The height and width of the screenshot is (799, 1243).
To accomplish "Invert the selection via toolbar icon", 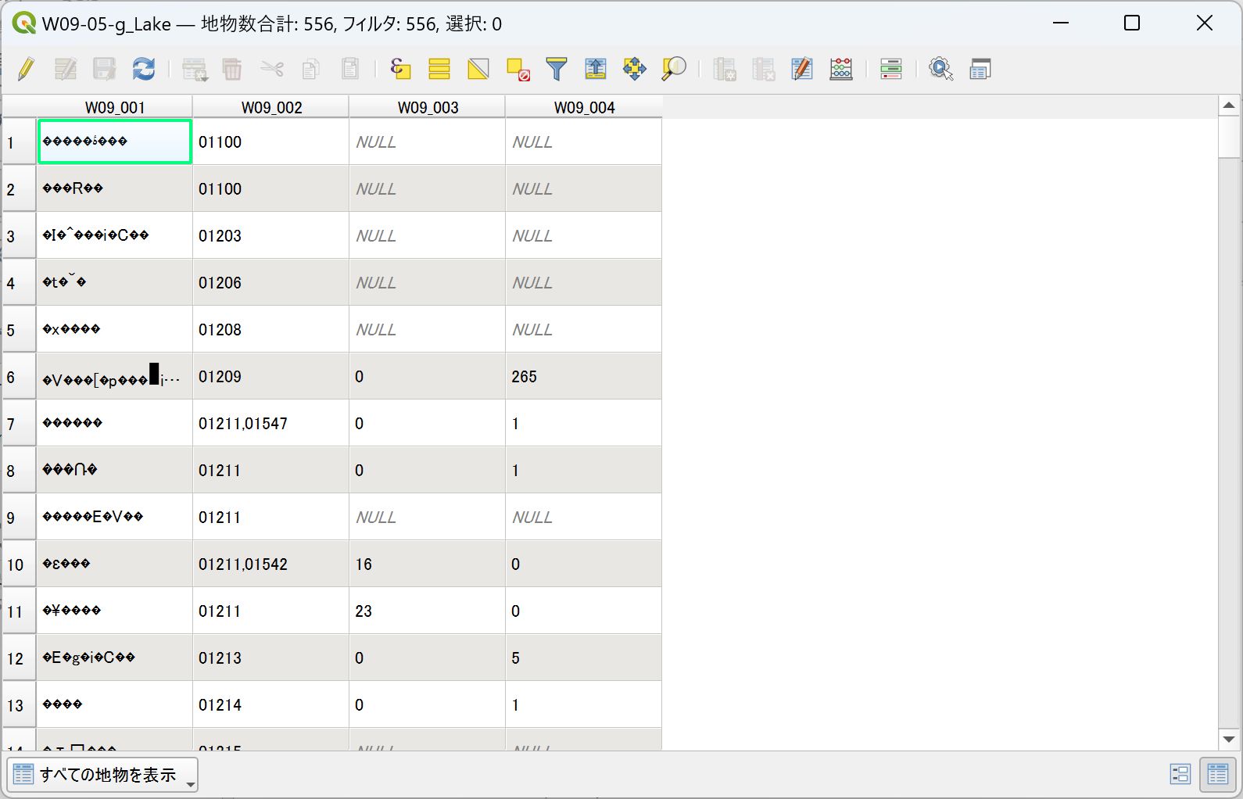I will pyautogui.click(x=478, y=69).
